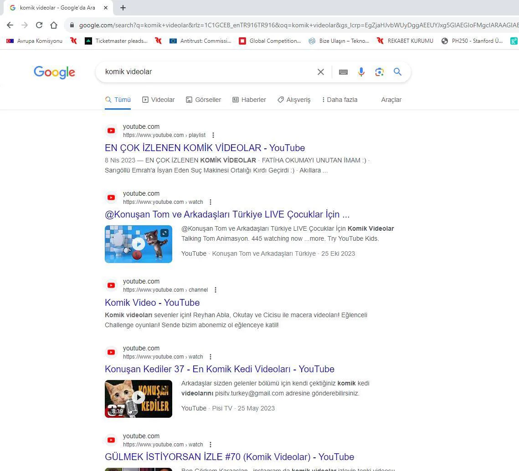
Task: Select the Tümü tab
Action: 118,100
